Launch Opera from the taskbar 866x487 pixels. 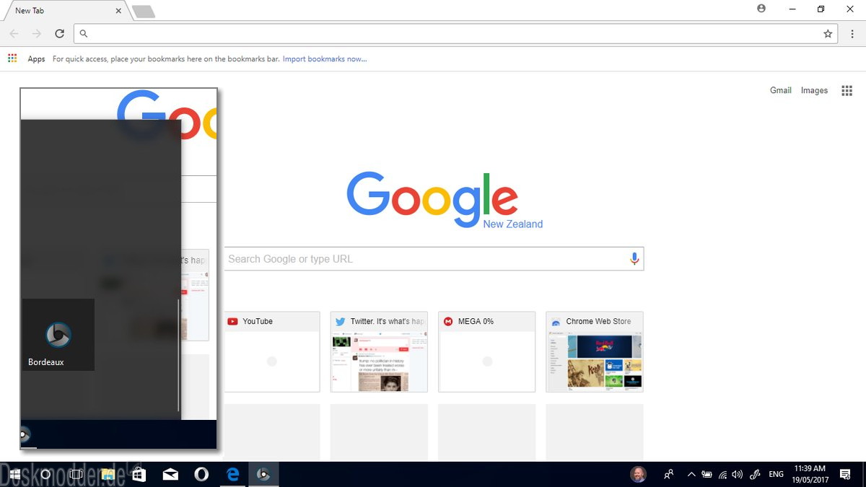pos(201,474)
